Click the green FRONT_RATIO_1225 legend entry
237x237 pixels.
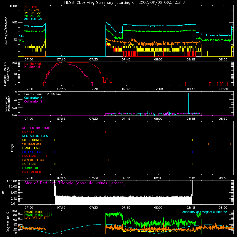click(x=39, y=215)
